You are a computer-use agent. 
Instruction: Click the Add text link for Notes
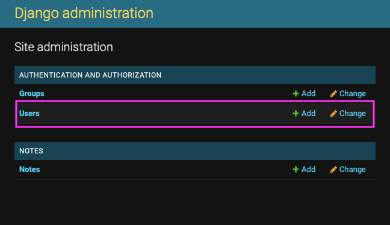(308, 170)
